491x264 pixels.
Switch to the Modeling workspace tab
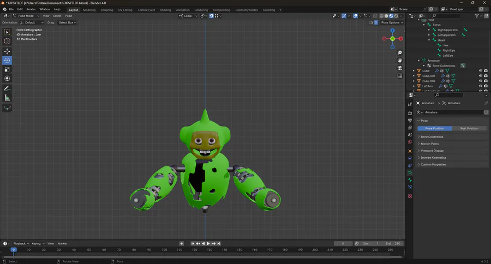coord(89,10)
